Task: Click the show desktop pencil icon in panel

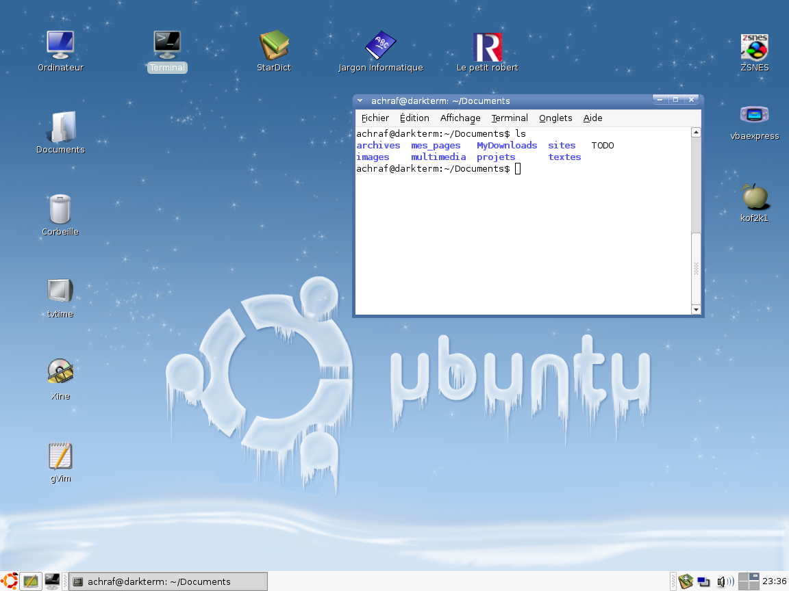Action: (x=31, y=581)
